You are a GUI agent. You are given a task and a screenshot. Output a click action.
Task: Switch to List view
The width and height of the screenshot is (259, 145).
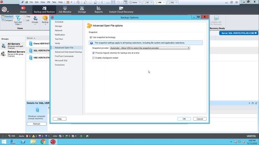[26, 21]
